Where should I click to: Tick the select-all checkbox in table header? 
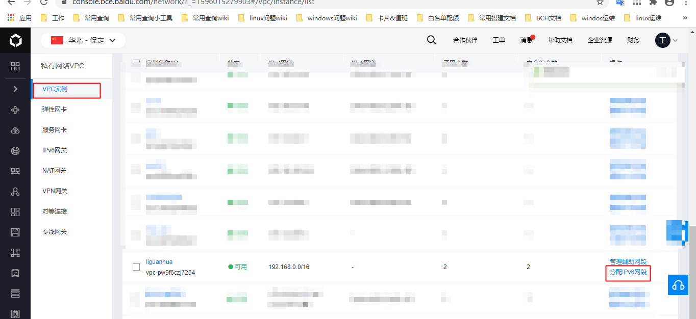pos(136,63)
